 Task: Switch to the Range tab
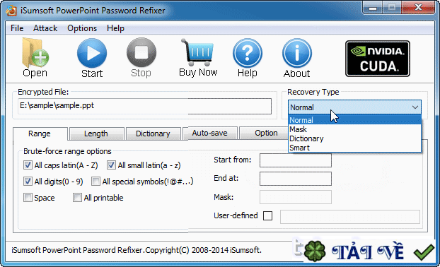coord(40,133)
